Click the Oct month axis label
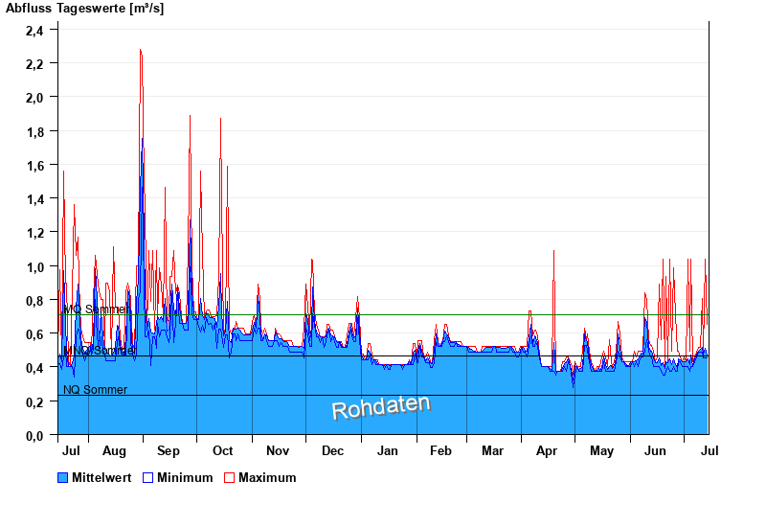 (x=223, y=450)
